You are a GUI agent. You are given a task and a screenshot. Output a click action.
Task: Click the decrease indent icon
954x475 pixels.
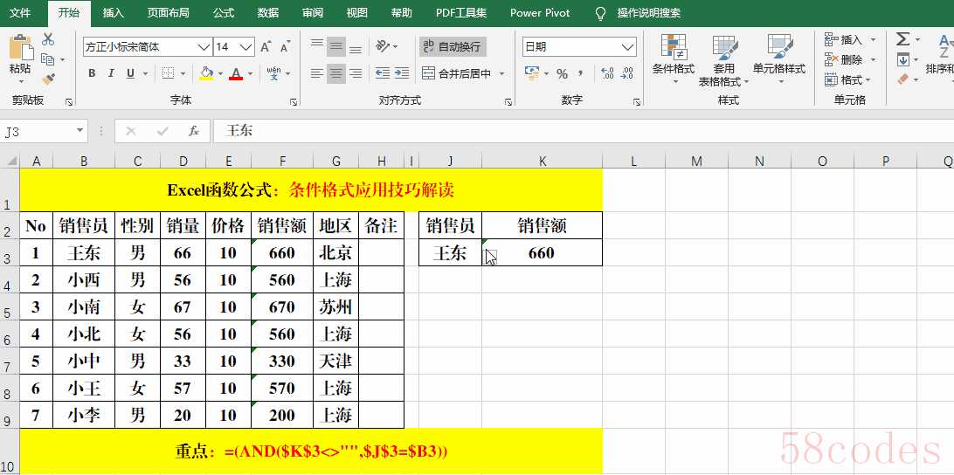tap(383, 73)
